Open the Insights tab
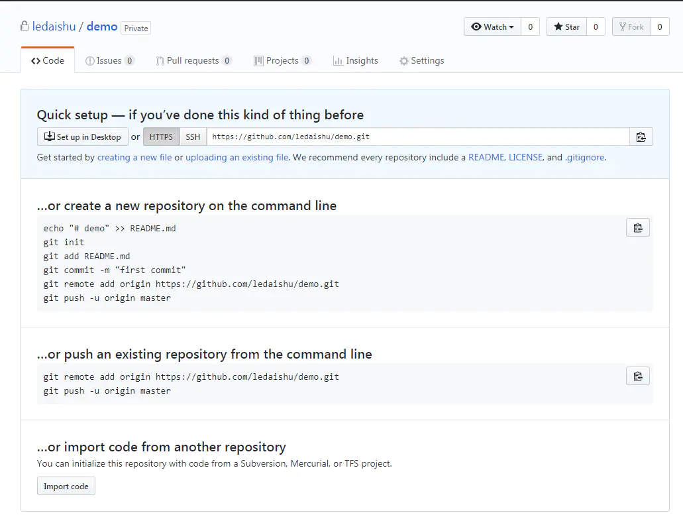This screenshot has height=517, width=683. 355,61
